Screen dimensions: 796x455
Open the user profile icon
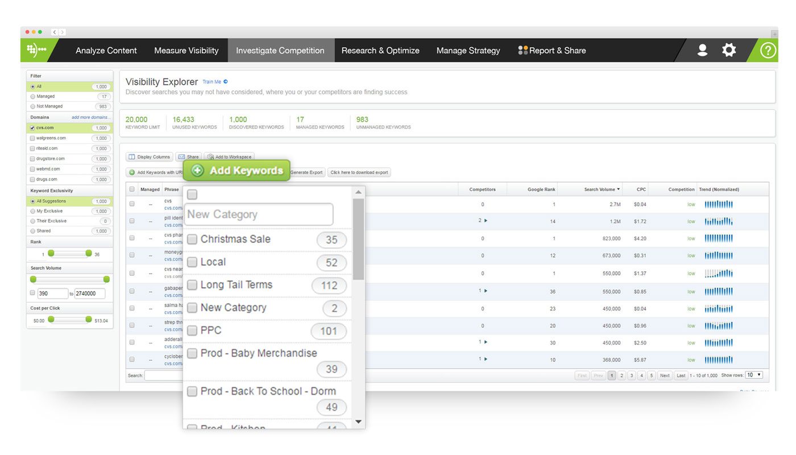[702, 50]
